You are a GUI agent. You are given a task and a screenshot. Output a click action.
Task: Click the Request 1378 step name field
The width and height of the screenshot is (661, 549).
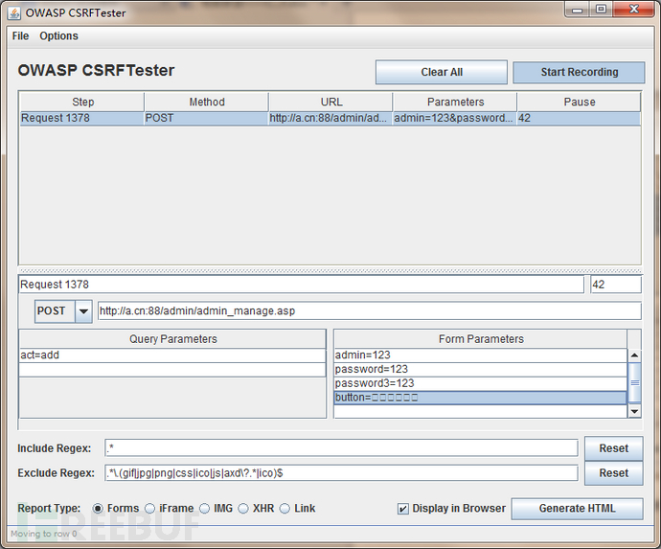click(x=302, y=285)
